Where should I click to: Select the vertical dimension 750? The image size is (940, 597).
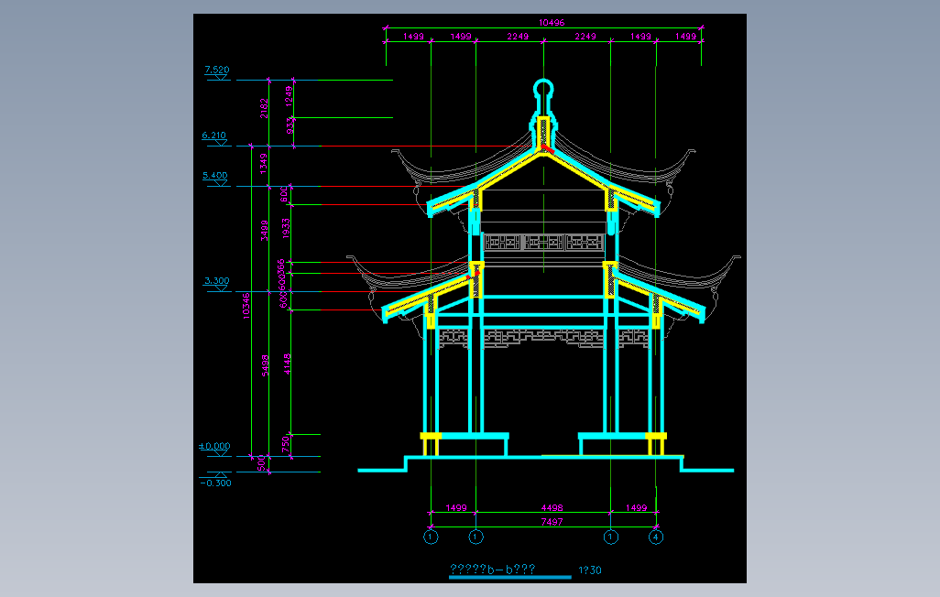coord(286,444)
